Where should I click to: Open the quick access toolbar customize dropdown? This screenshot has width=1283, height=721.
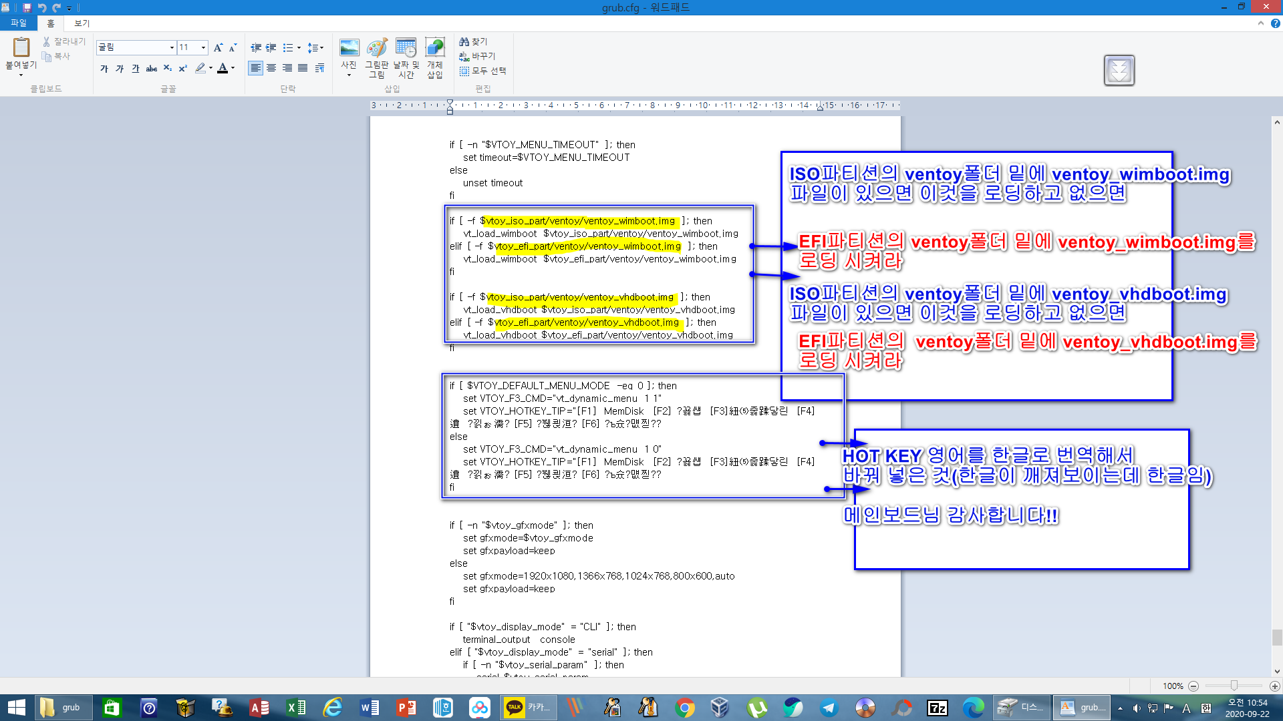(69, 8)
